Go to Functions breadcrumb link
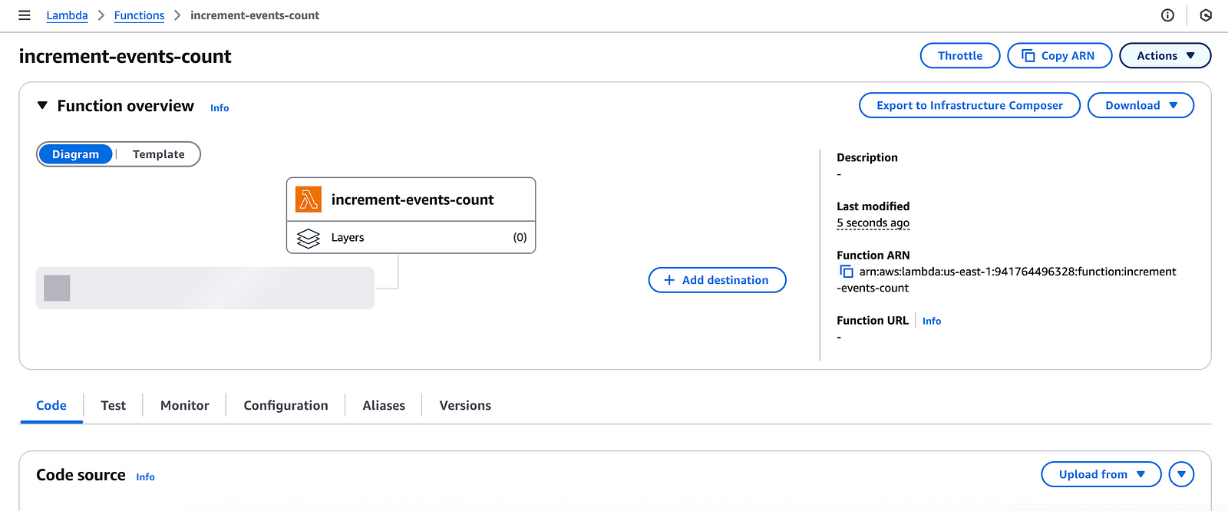Viewport: 1228px width, 511px height. point(139,15)
